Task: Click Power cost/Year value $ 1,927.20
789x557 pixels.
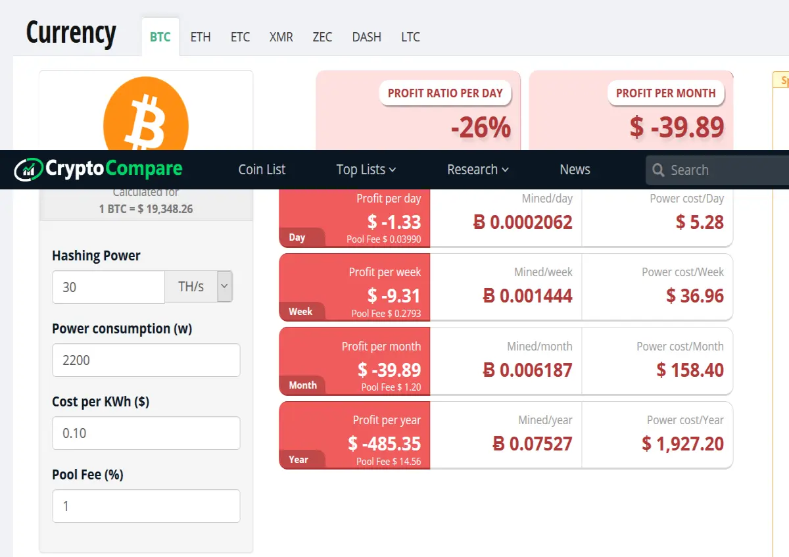Action: tap(683, 444)
